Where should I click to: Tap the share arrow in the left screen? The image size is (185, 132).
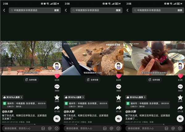[57, 108]
